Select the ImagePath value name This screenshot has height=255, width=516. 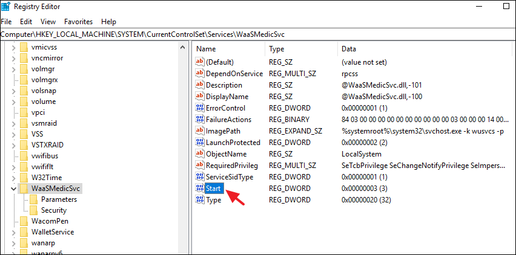point(223,131)
